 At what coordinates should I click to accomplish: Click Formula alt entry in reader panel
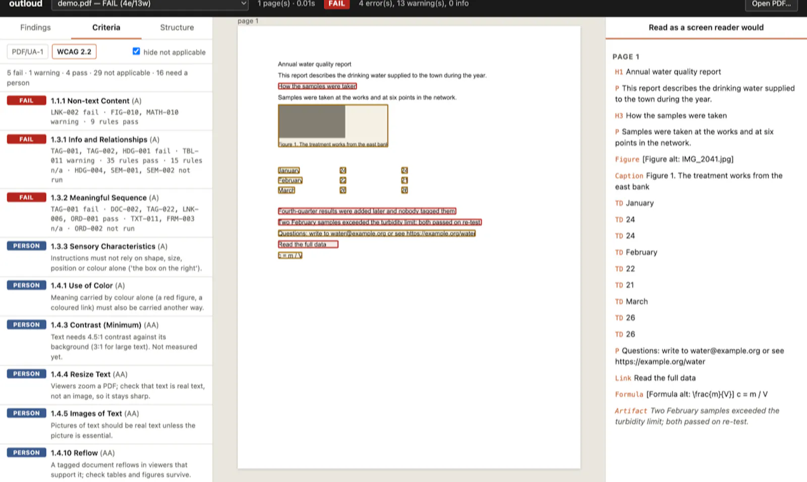pyautogui.click(x=691, y=394)
